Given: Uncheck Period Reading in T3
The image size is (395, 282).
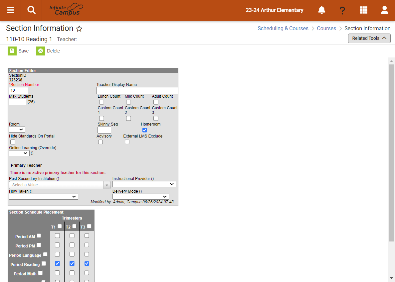Looking at the screenshot, I should pyautogui.click(x=87, y=264).
